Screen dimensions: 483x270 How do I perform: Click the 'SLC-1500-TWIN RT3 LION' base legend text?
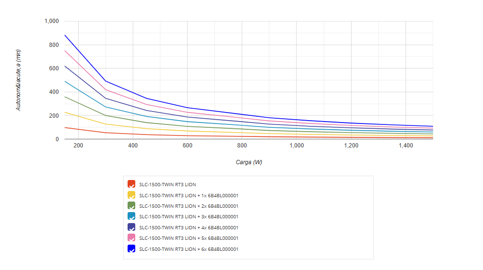pos(167,184)
